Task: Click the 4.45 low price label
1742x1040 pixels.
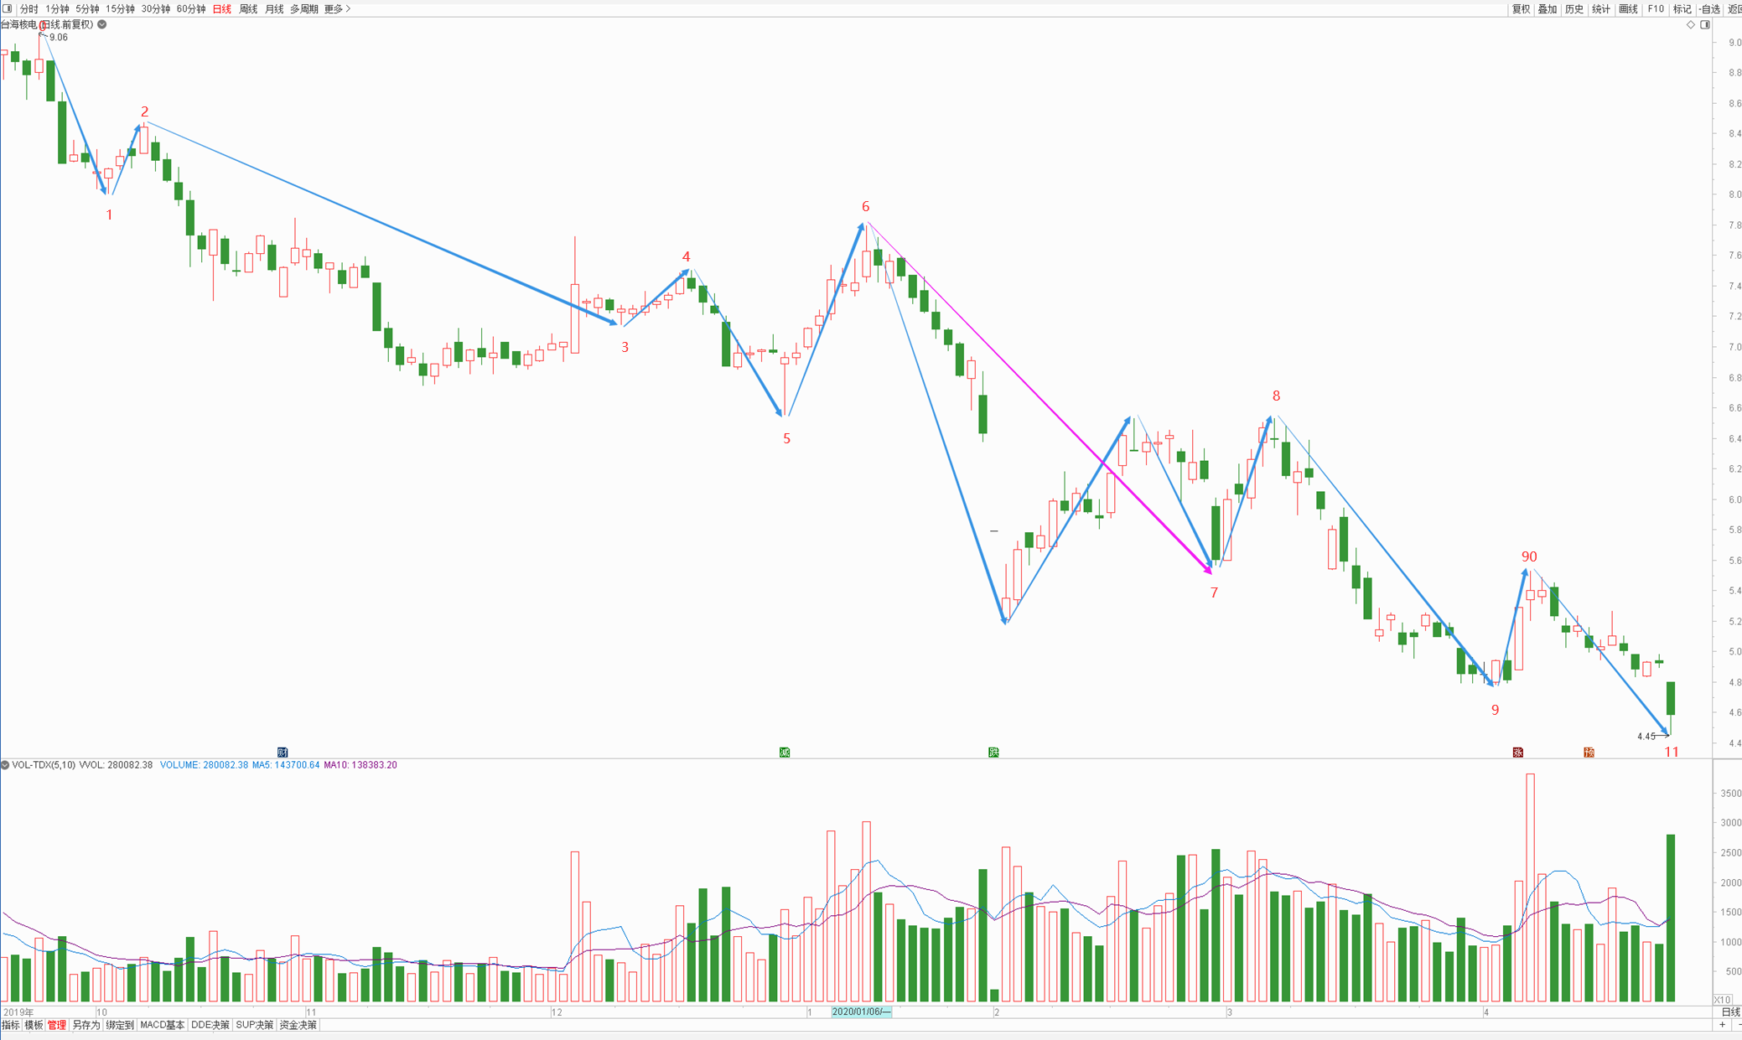Action: coord(1646,737)
